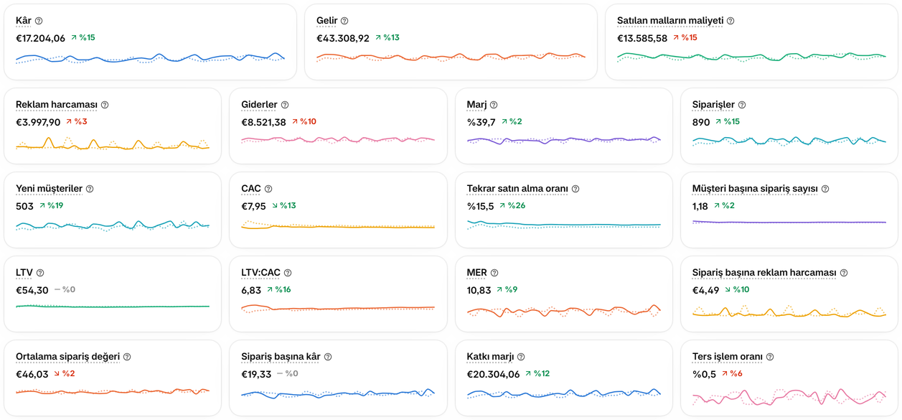The image size is (902, 420).
Task: Click the question mark icon next to Katkı marjı
Action: pos(521,357)
